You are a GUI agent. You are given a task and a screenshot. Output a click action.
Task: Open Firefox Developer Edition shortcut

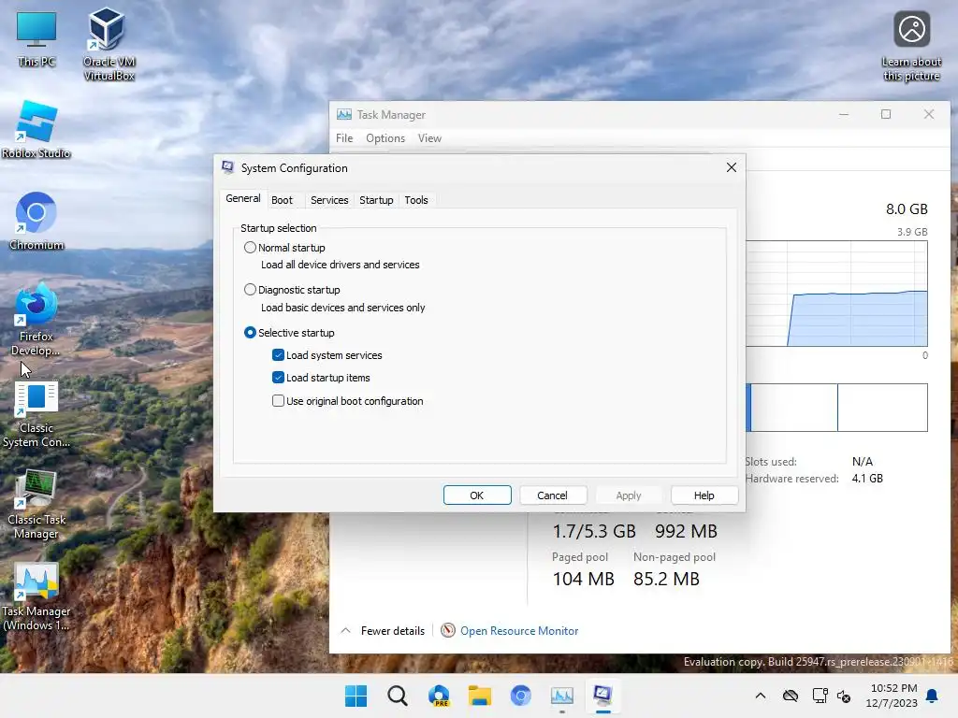[x=36, y=320]
